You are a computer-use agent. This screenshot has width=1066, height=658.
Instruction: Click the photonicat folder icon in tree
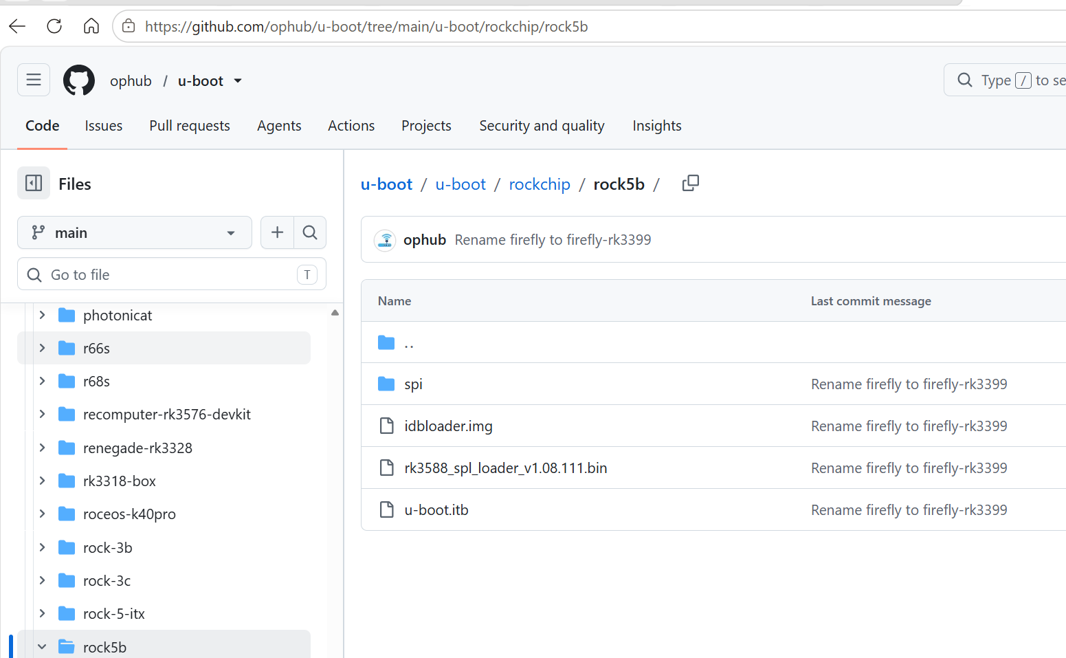click(67, 315)
